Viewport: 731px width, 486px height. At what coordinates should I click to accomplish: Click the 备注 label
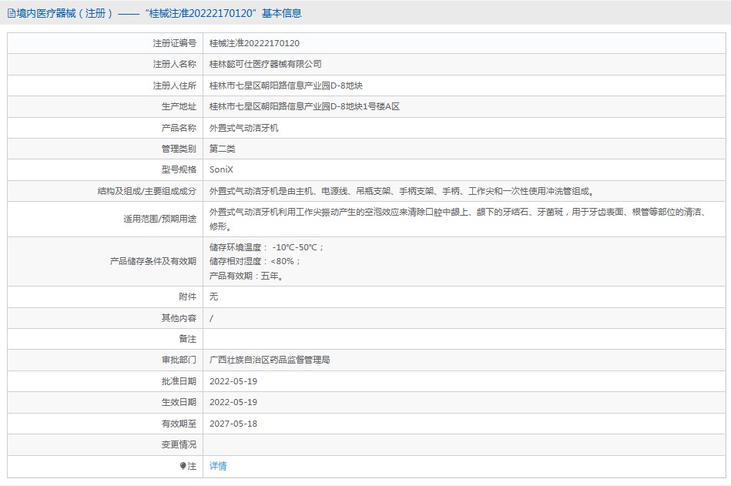click(x=188, y=339)
